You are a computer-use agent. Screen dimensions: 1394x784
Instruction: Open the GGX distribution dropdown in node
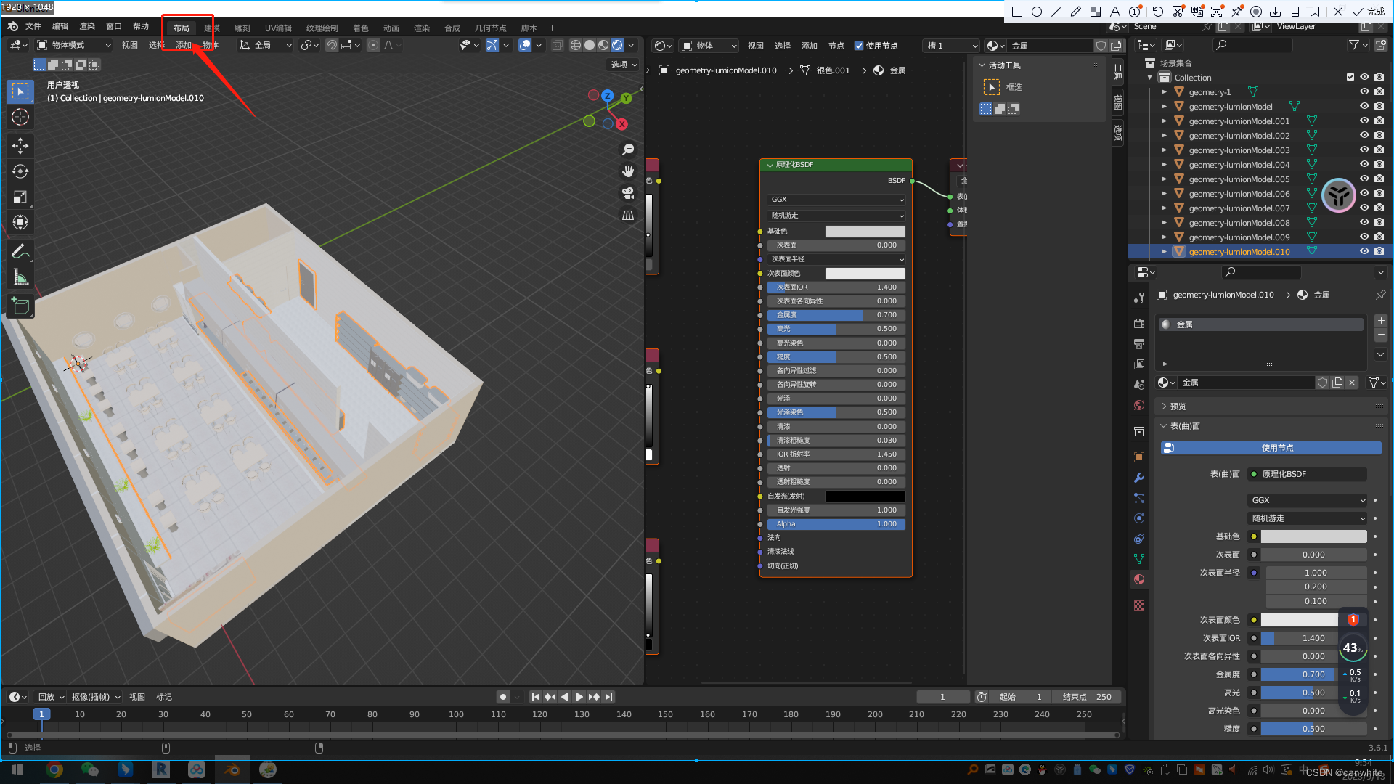tap(836, 199)
